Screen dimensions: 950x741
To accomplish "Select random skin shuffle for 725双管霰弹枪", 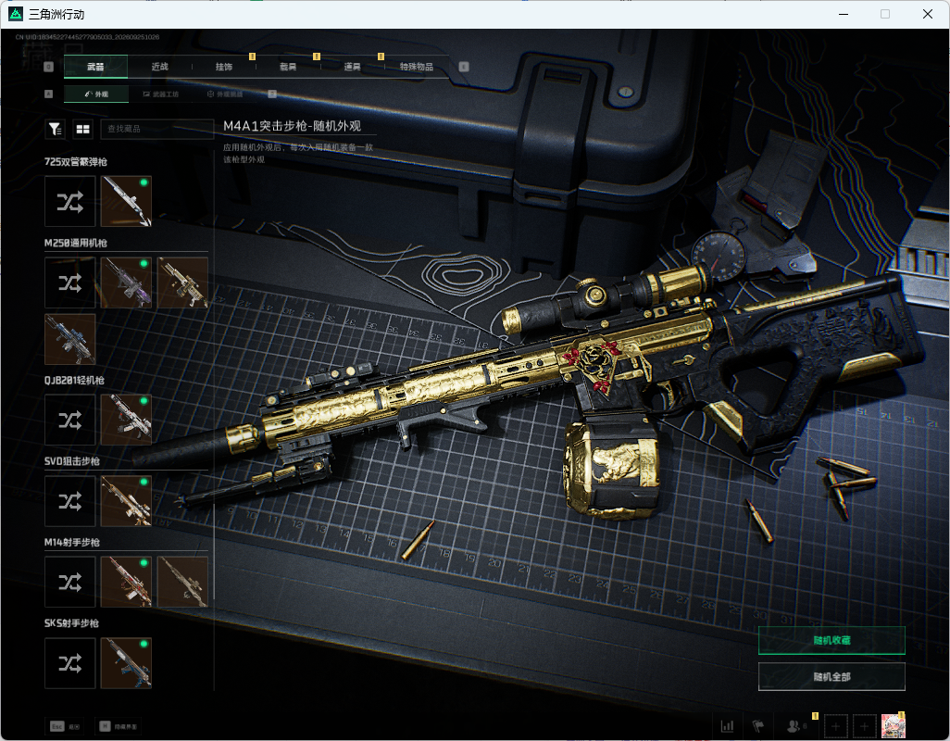I will [70, 201].
